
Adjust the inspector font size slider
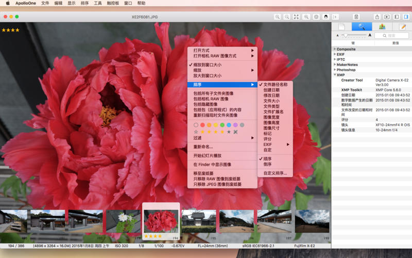[353, 35]
